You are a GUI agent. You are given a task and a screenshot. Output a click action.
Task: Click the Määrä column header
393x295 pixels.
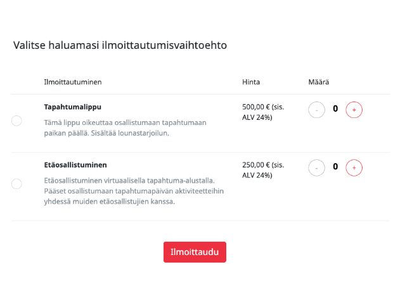pyautogui.click(x=319, y=82)
